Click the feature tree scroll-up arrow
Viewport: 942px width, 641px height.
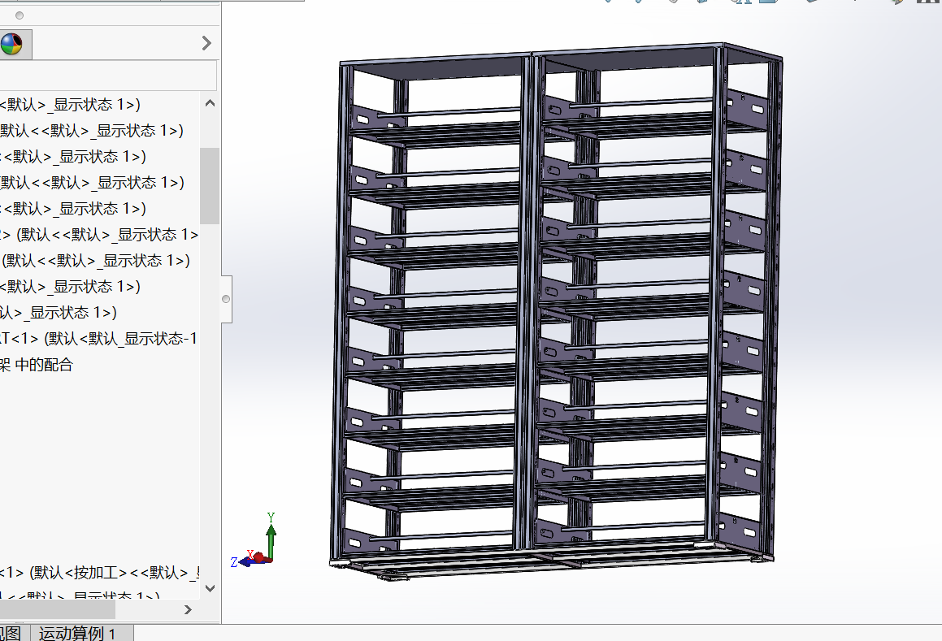(210, 103)
